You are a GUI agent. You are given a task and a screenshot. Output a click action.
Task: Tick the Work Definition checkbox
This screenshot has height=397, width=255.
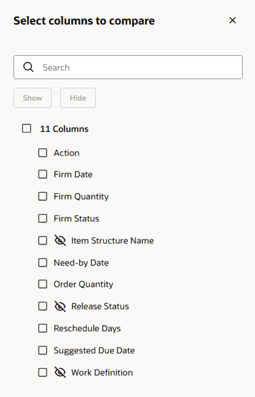tap(42, 372)
